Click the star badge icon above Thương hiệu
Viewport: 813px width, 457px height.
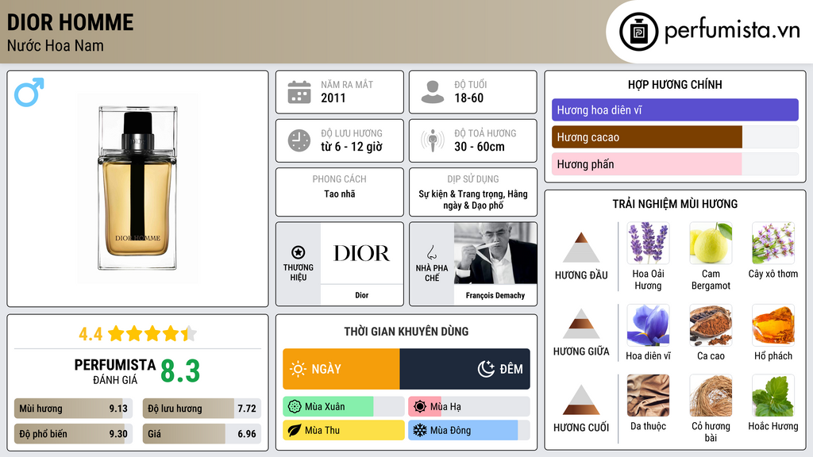299,252
